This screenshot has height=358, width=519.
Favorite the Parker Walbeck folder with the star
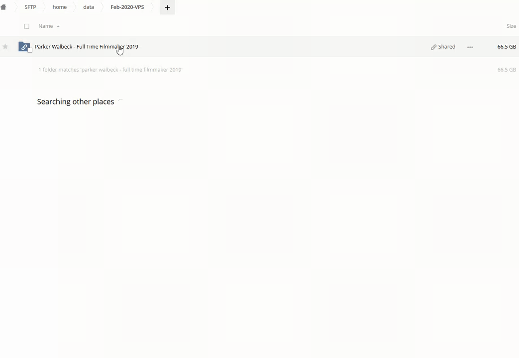point(5,47)
